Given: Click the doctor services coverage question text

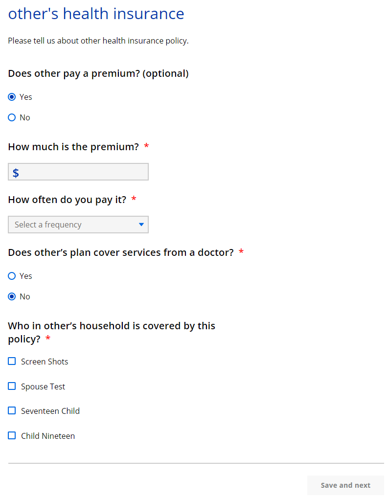Looking at the screenshot, I should click(x=120, y=252).
